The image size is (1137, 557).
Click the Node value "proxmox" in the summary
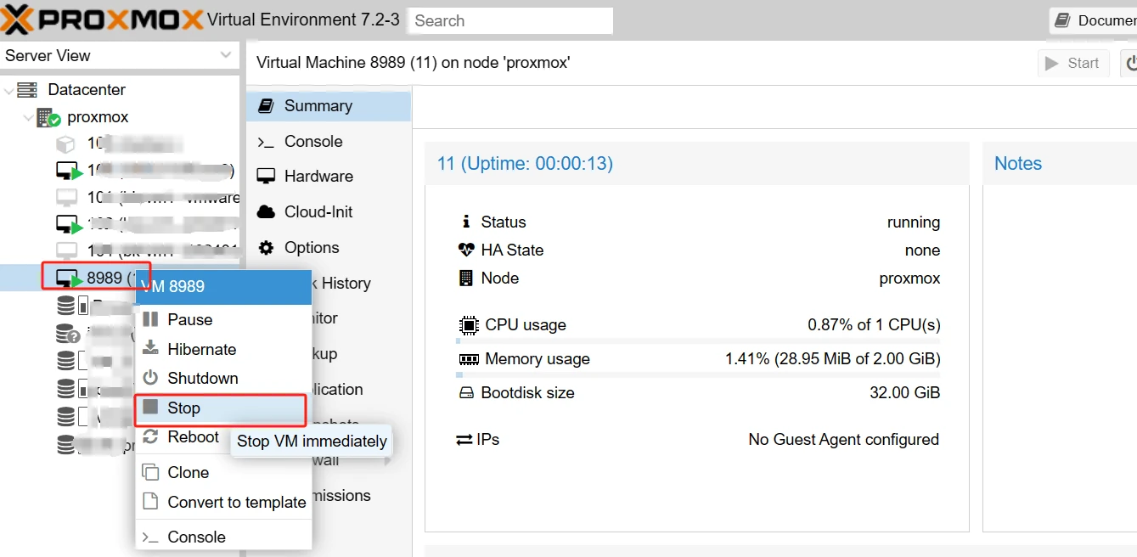tap(909, 278)
